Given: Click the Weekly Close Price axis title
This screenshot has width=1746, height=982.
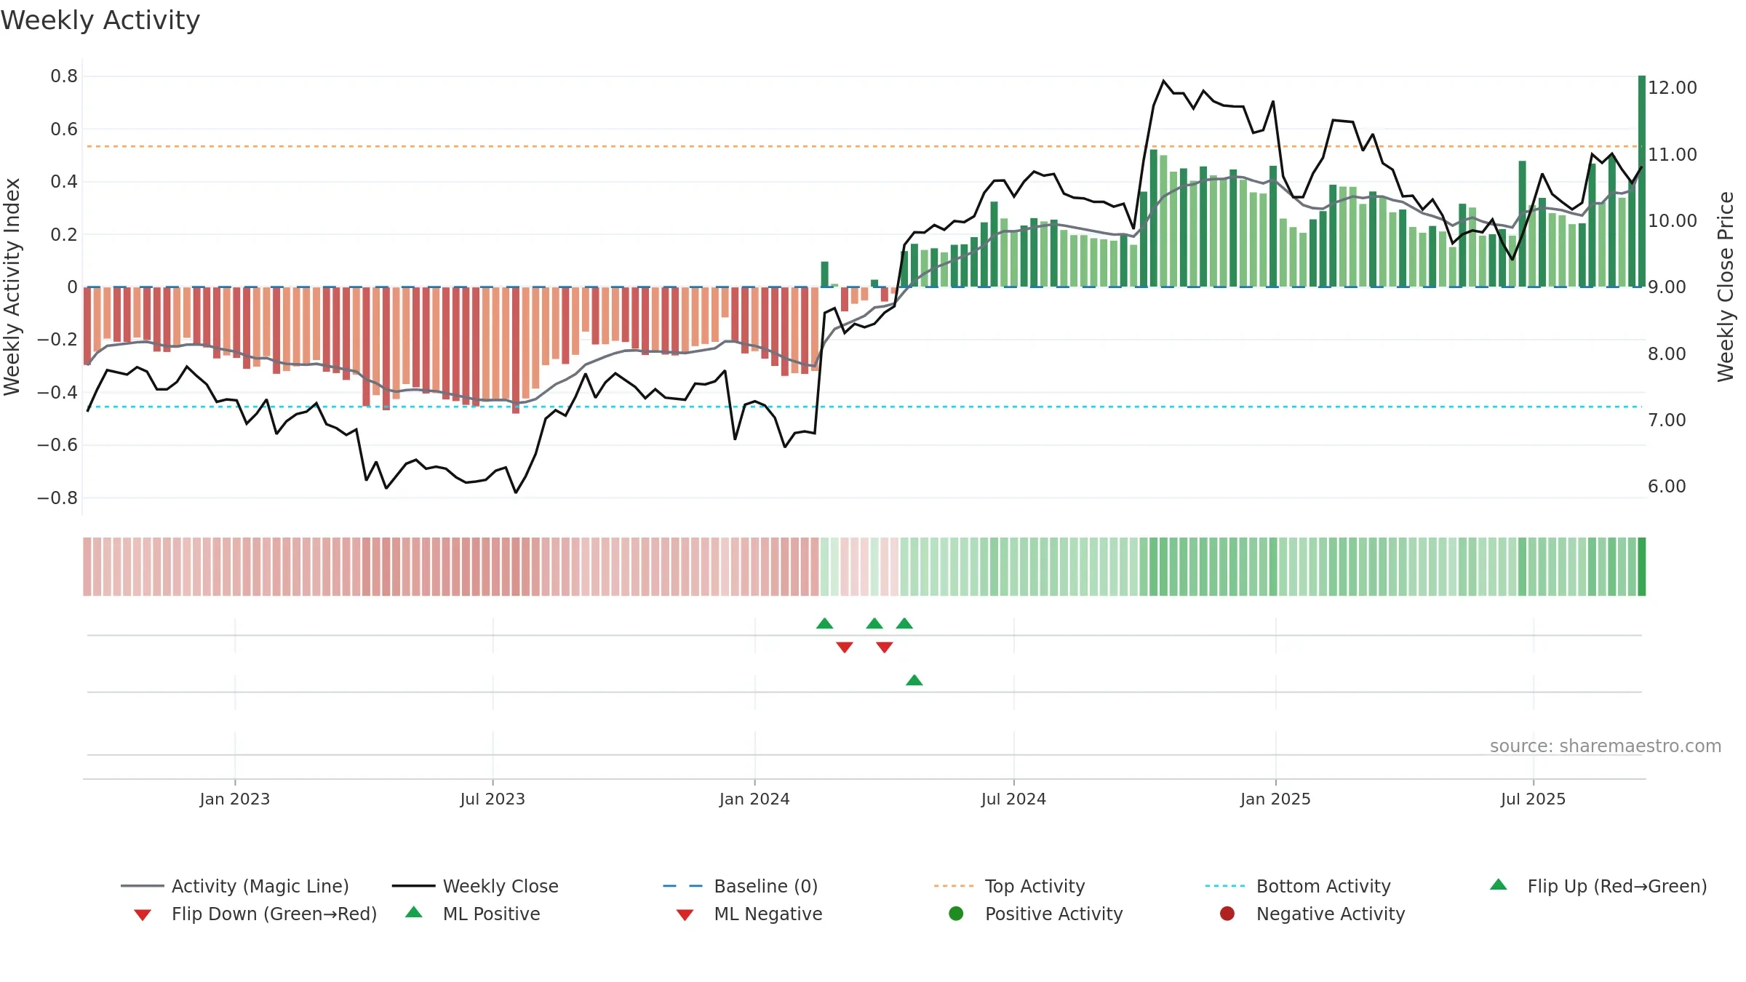Looking at the screenshot, I should coord(1726,287).
